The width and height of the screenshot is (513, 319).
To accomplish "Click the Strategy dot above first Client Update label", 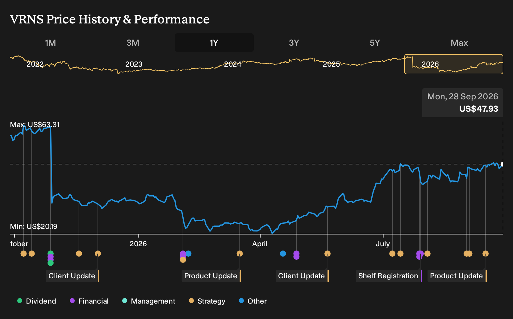I will pyautogui.click(x=98, y=254).
